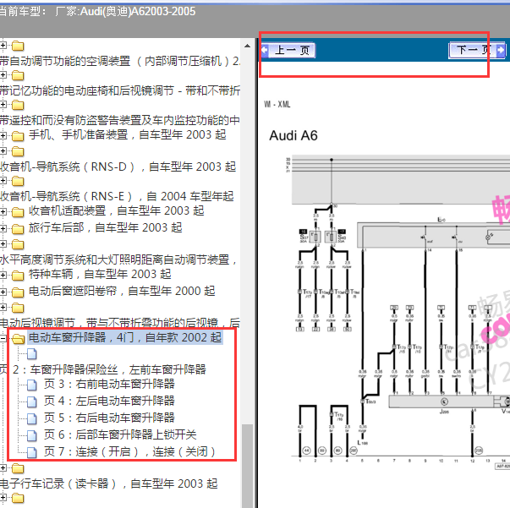Click 当前车型 Audi(奥迪)A6 header text
The width and height of the screenshot is (510, 508).
pyautogui.click(x=97, y=11)
